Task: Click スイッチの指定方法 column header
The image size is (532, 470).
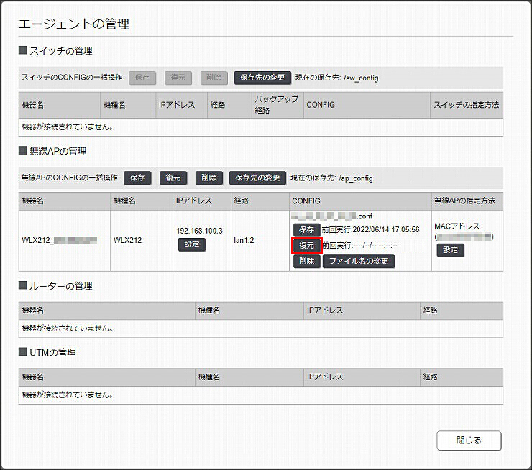Action: pos(466,105)
